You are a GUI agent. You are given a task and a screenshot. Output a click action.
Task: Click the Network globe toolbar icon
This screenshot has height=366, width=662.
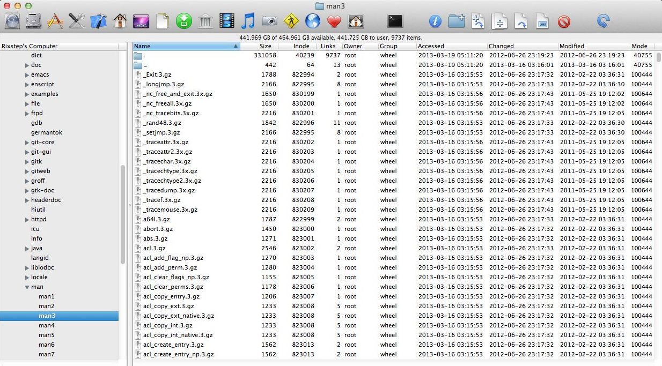coord(13,21)
